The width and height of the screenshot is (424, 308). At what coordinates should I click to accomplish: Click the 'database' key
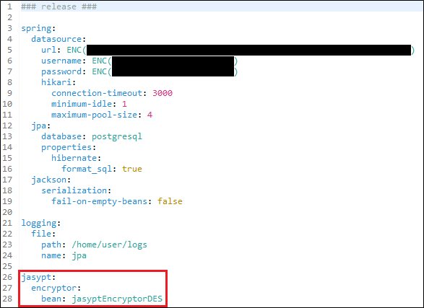click(61, 136)
